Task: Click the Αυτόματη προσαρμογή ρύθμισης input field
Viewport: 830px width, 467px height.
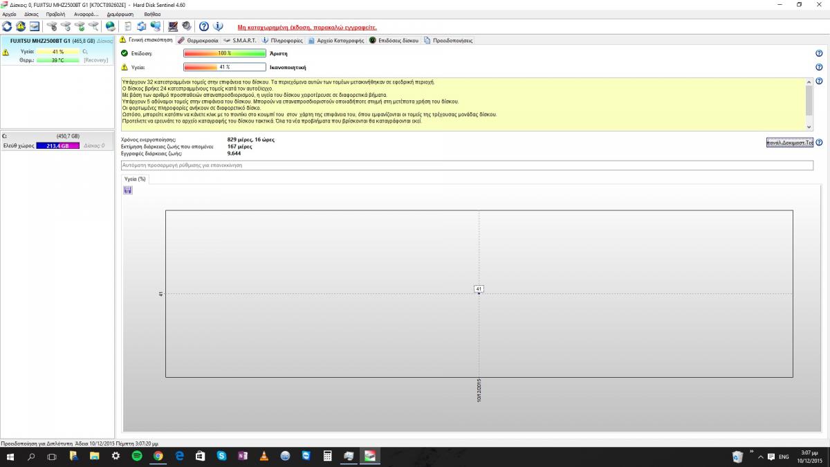Action: tap(467, 165)
